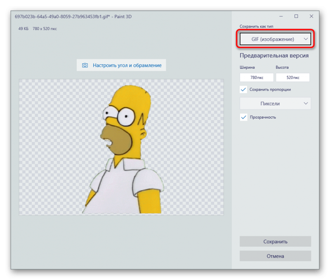Toggle the 'Сохранить пропорции' checkbox
Image resolution: width=330 pixels, height=280 pixels.
coord(243,89)
